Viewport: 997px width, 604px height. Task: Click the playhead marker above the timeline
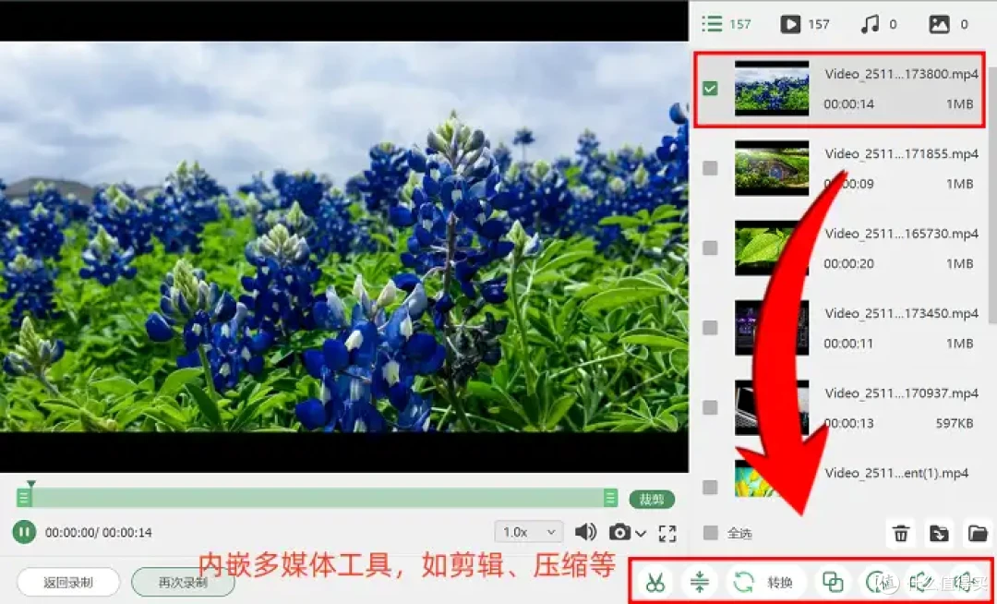point(30,484)
